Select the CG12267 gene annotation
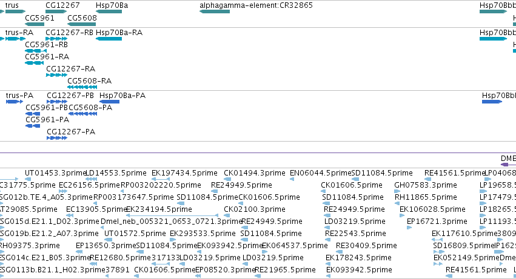The image size is (516, 279). [x=56, y=11]
